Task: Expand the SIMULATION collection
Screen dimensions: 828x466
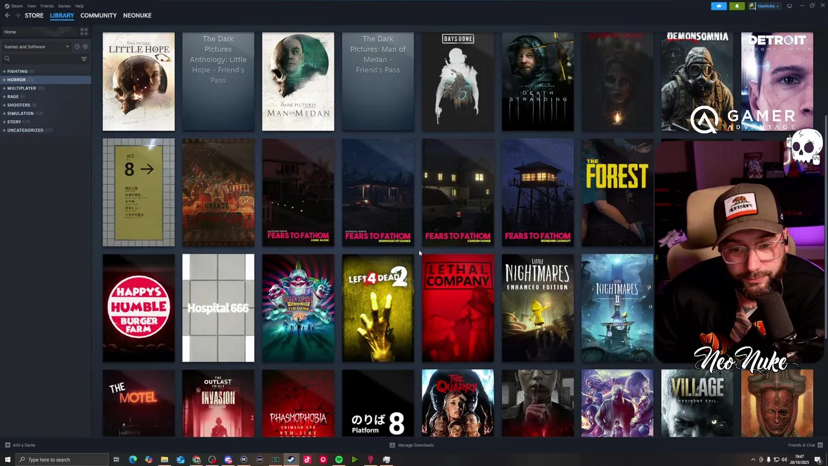Action: tap(5, 113)
